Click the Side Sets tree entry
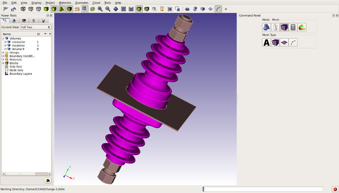The height and width of the screenshot is (193, 339). pyautogui.click(x=16, y=67)
